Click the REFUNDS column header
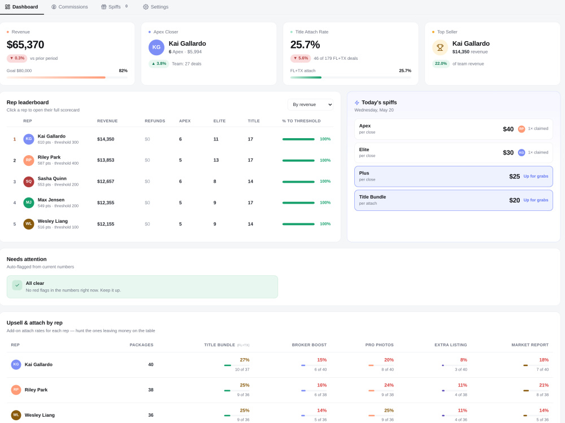The width and height of the screenshot is (565, 423). (155, 121)
